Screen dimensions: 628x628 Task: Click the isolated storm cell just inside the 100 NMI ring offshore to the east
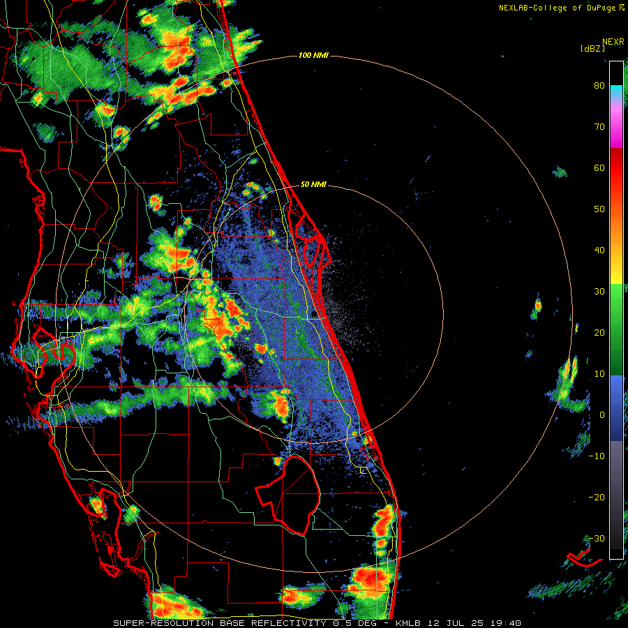(537, 308)
